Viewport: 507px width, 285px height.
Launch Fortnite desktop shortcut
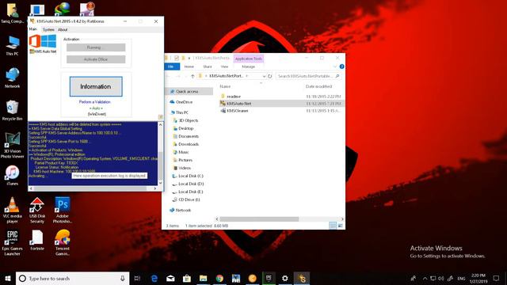pyautogui.click(x=37, y=240)
